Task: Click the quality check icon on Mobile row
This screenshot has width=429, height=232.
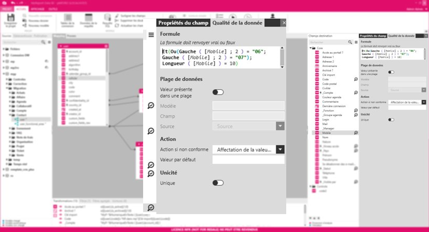Action: pos(356,133)
